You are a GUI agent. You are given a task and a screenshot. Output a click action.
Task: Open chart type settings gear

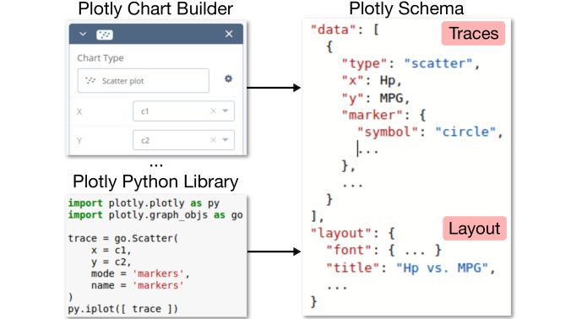click(228, 78)
